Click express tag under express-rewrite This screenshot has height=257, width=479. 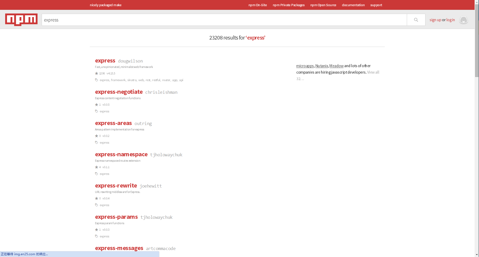click(105, 205)
